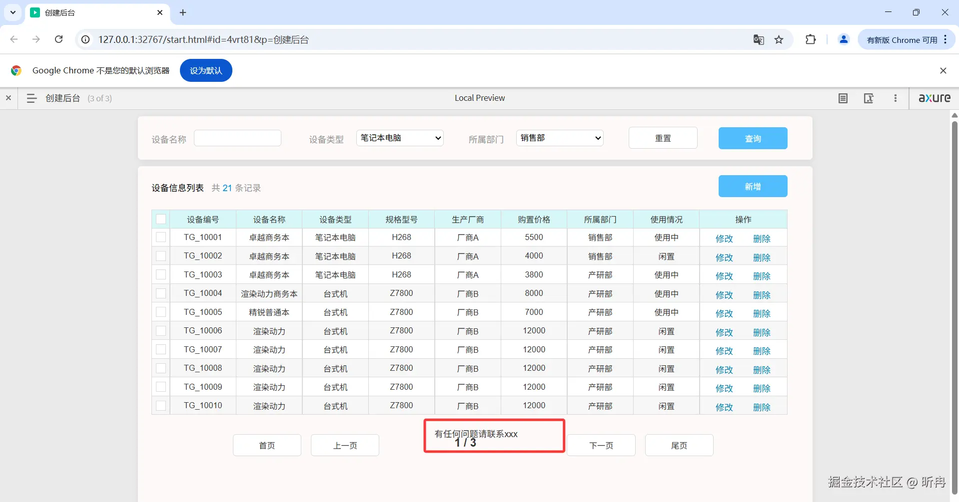Check the box for row TG_10008
The height and width of the screenshot is (502, 959).
coord(161,368)
